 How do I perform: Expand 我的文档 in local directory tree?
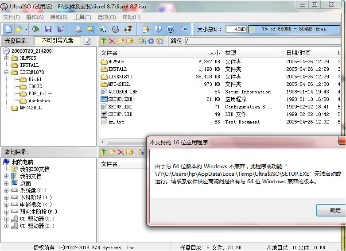point(6,177)
